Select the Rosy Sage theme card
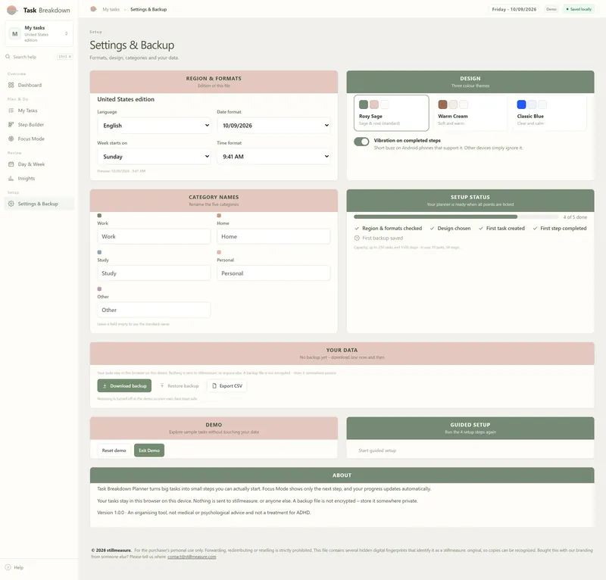 391,113
